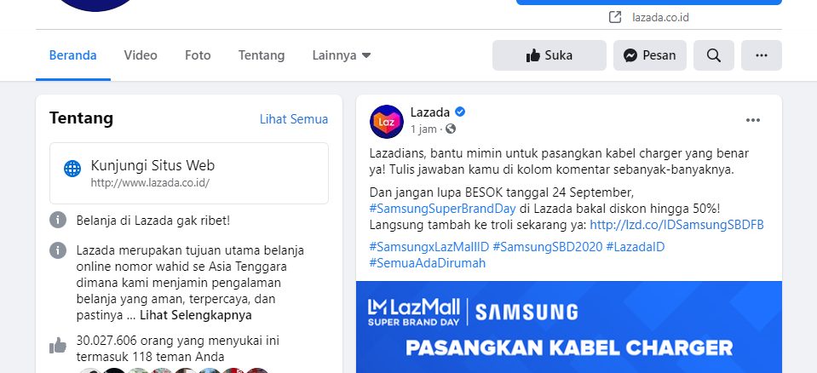This screenshot has width=817, height=373.
Task: Click the #SamsungSuperBrandDay hashtag
Action: click(x=442, y=209)
